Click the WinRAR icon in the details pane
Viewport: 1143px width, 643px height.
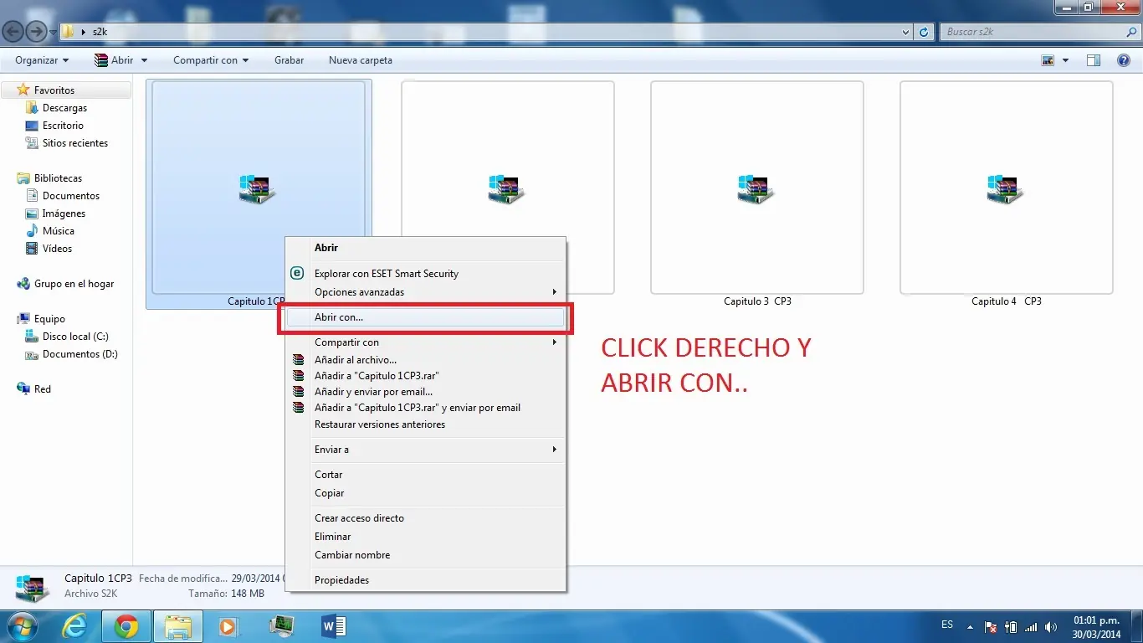coord(33,587)
